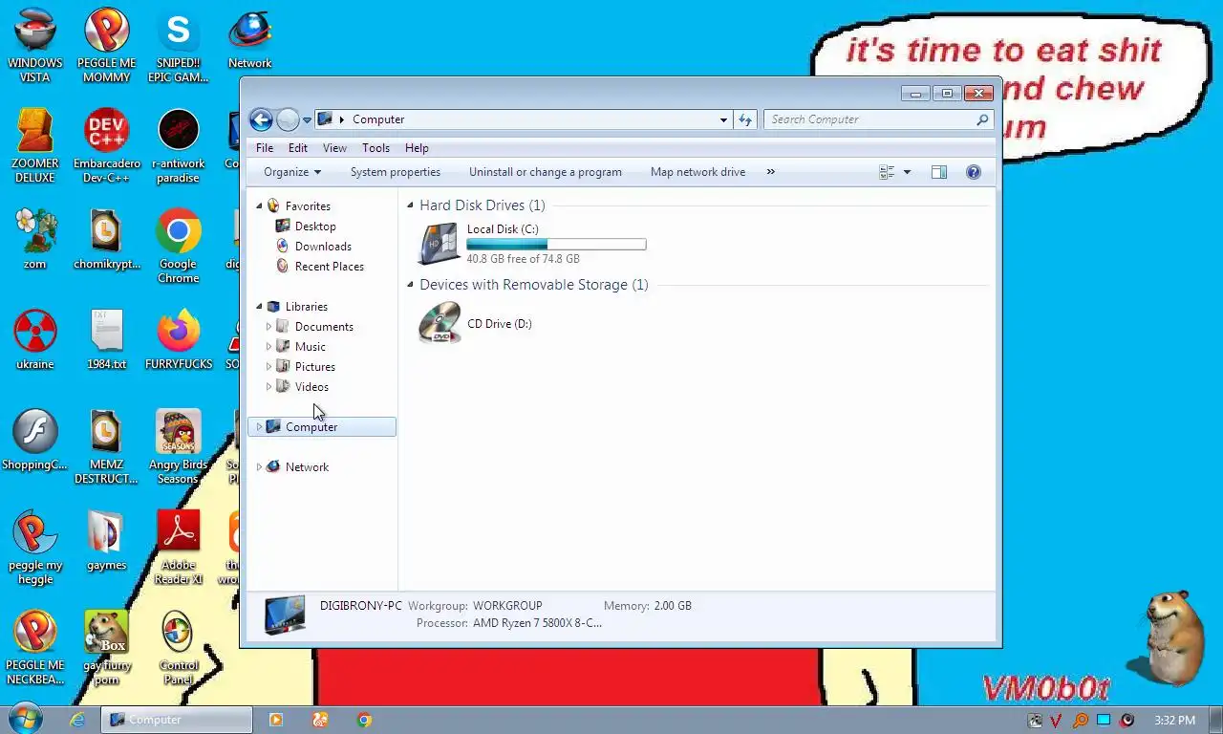The width and height of the screenshot is (1223, 734).
Task: Open the Help menu
Action: coord(417,148)
